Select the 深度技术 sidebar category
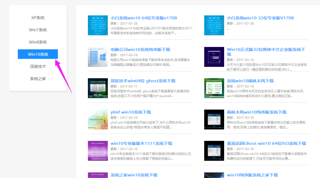Image resolution: width=320 pixels, height=178 pixels. [38, 66]
